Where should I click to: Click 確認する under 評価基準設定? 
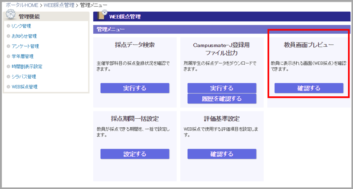(x=222, y=154)
